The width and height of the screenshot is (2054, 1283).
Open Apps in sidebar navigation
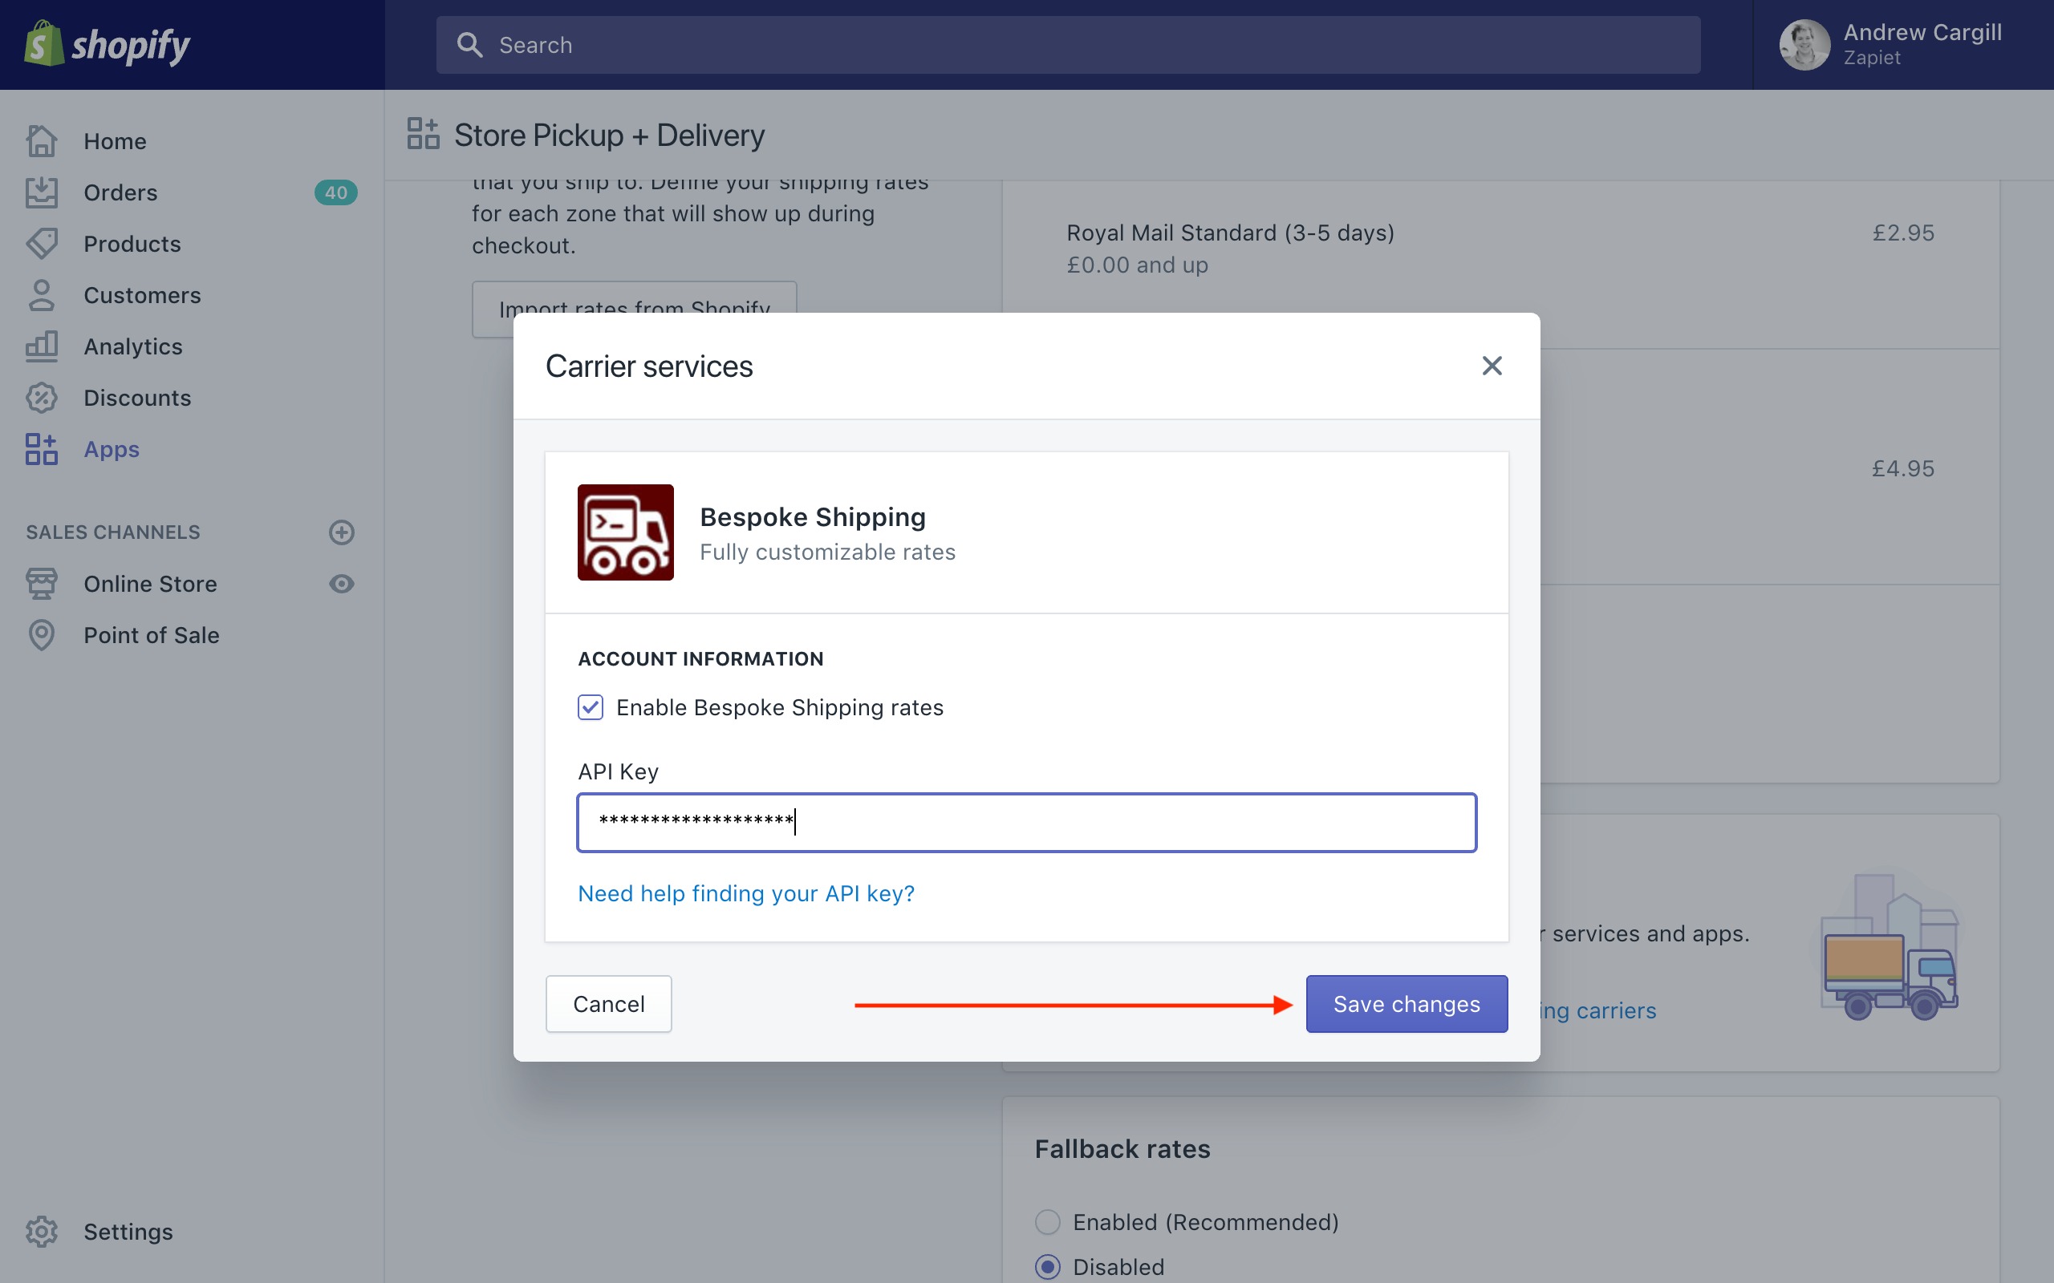pos(112,449)
